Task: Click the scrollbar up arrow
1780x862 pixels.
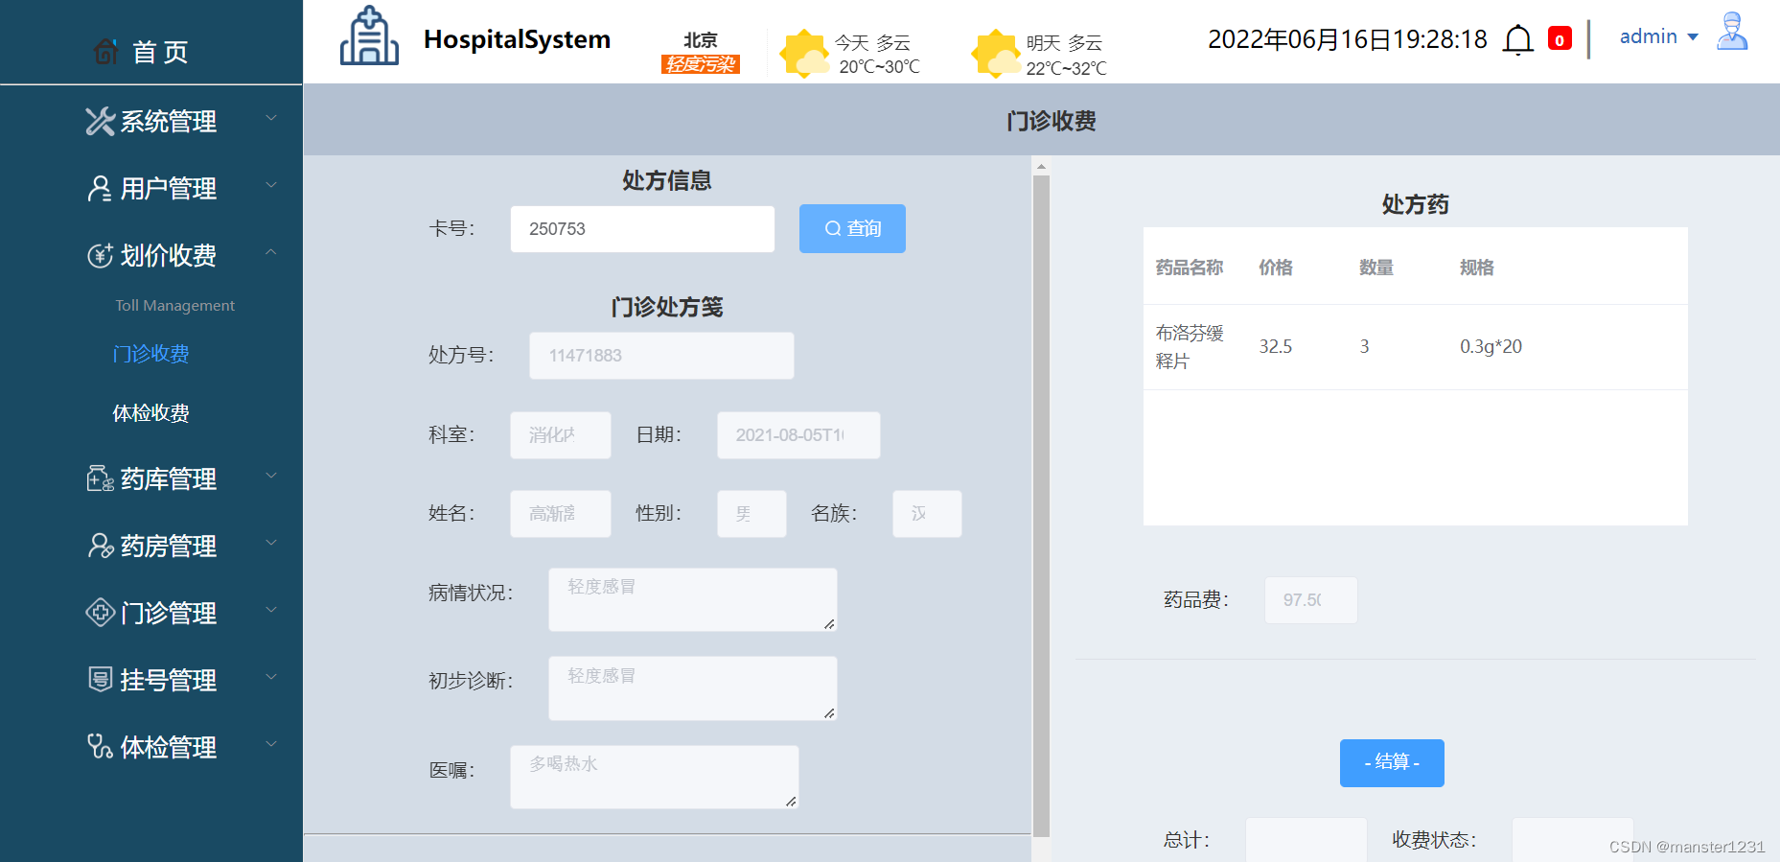Action: [x=1041, y=167]
